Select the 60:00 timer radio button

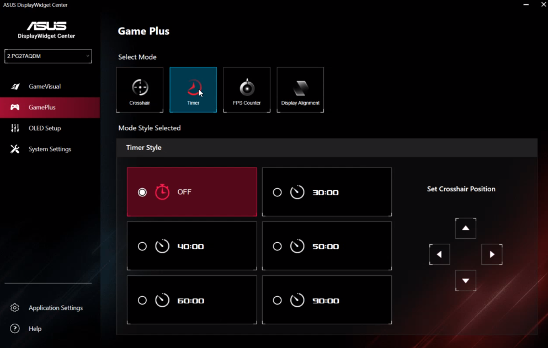point(142,301)
